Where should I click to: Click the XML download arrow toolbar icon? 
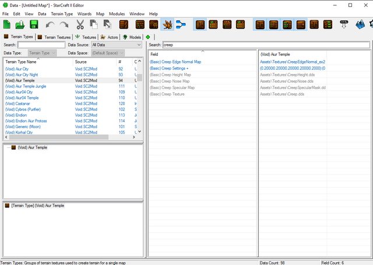(344, 24)
